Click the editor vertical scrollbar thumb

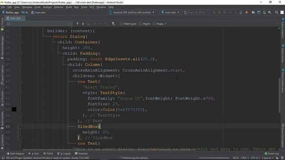pyautogui.click(x=279, y=96)
